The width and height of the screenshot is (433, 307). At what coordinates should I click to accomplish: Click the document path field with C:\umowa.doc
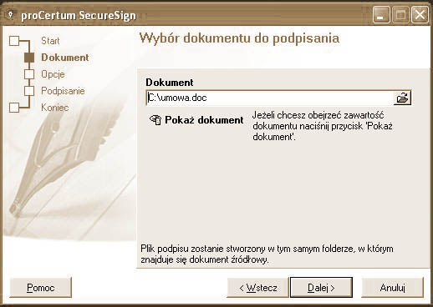pyautogui.click(x=269, y=98)
